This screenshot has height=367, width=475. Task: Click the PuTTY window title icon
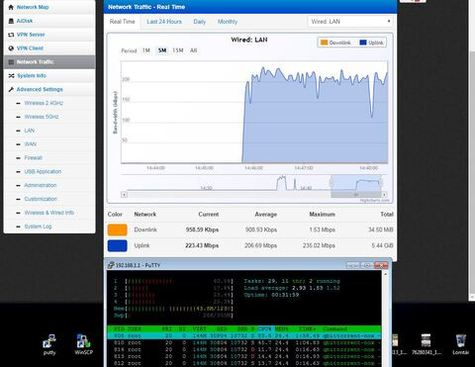(x=111, y=265)
